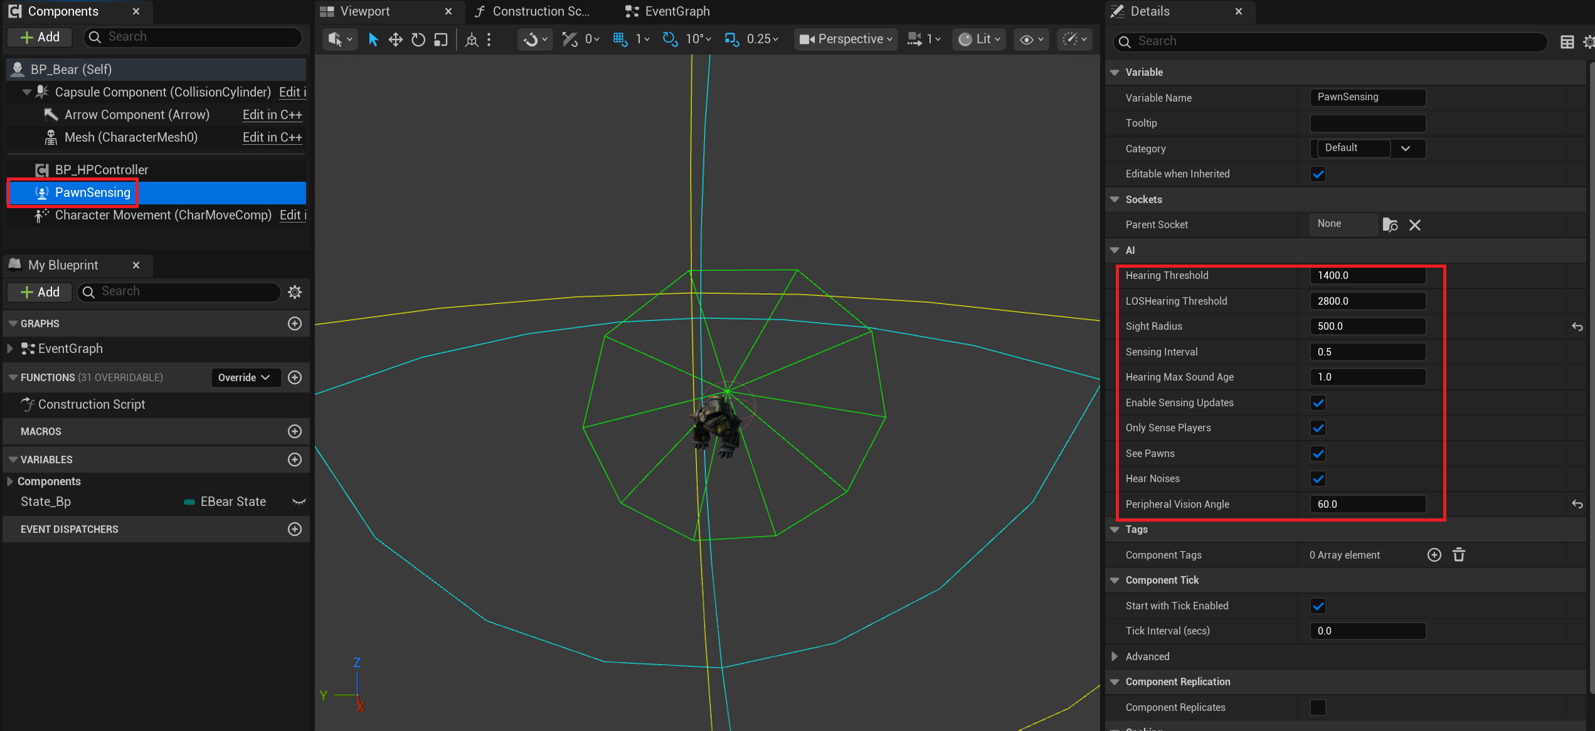
Task: Select the scale tool in viewport toolbar
Action: 441,39
